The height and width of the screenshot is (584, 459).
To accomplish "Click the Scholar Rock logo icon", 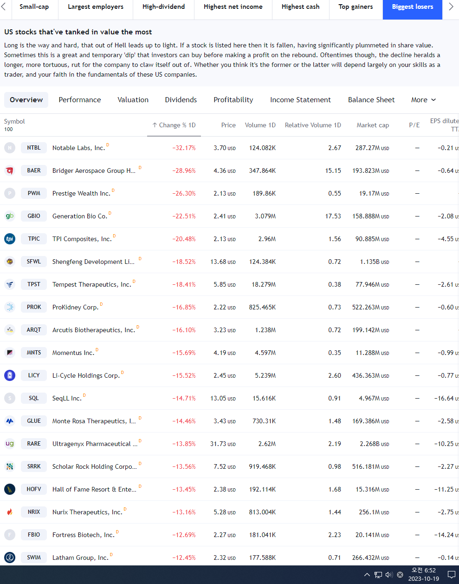I will coord(10,466).
